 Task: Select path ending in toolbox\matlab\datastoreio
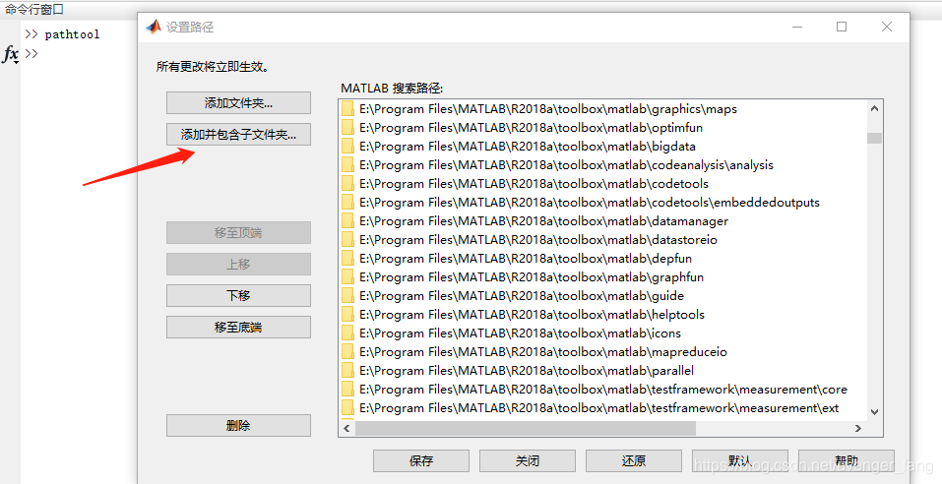pyautogui.click(x=538, y=240)
